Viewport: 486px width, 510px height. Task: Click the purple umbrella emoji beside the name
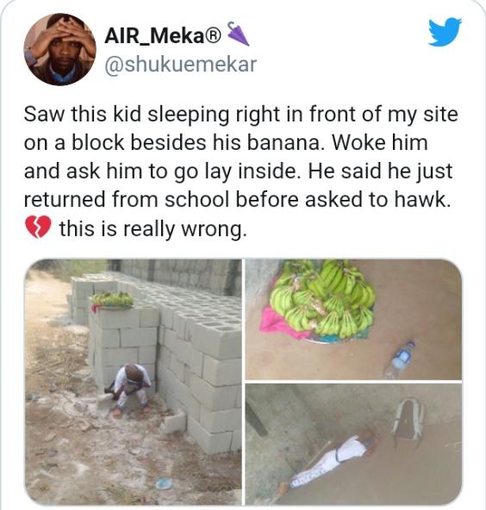[238, 34]
